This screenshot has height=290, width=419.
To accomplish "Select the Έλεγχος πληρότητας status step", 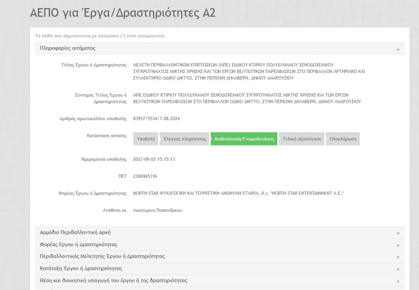I will pyautogui.click(x=185, y=139).
